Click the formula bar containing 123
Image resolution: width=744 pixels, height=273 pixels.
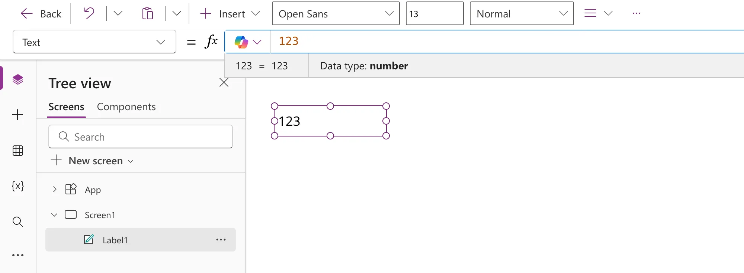tap(507, 42)
